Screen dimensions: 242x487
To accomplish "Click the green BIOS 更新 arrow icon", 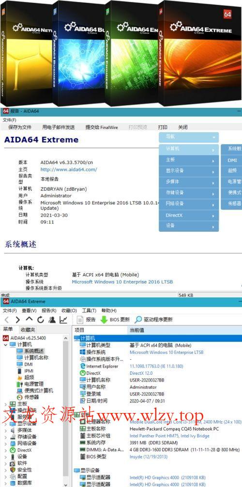I will 104,320.
